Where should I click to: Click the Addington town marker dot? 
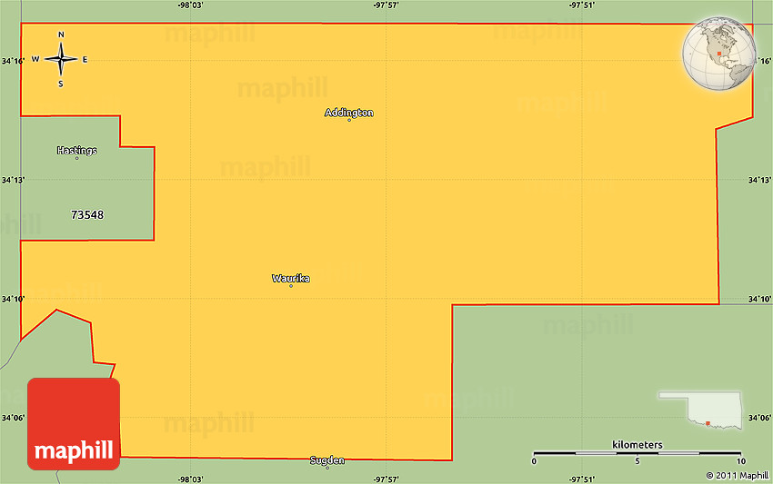coord(349,120)
